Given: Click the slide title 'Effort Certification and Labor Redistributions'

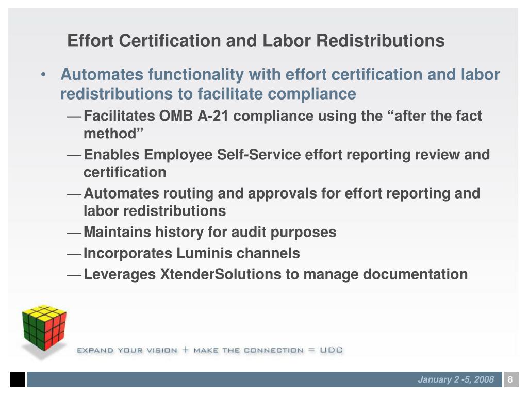Looking at the screenshot, I should pyautogui.click(x=256, y=41).
